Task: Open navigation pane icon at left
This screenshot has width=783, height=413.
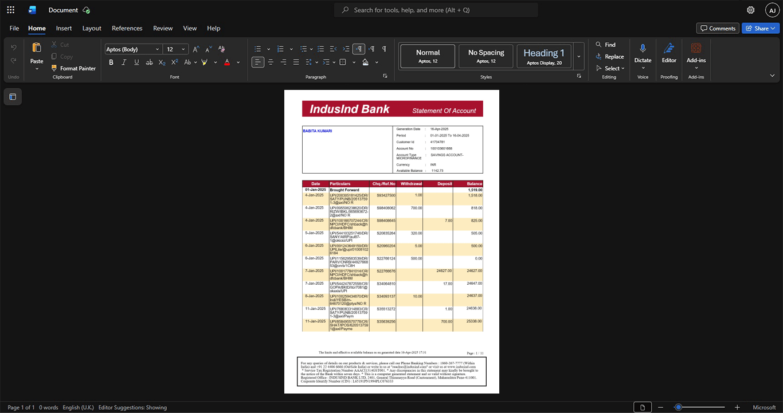Action: [x=13, y=97]
